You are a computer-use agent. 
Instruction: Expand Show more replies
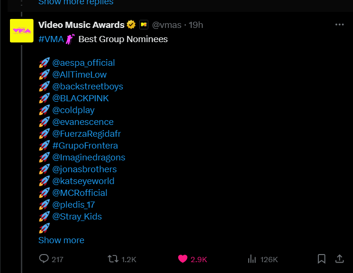pos(76,2)
